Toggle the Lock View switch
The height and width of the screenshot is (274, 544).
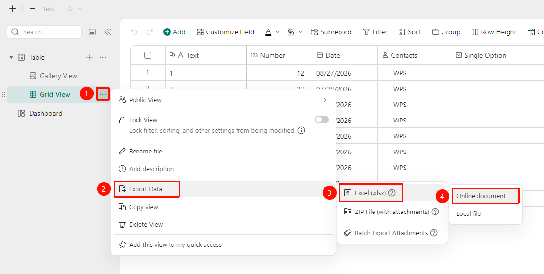[x=322, y=120]
